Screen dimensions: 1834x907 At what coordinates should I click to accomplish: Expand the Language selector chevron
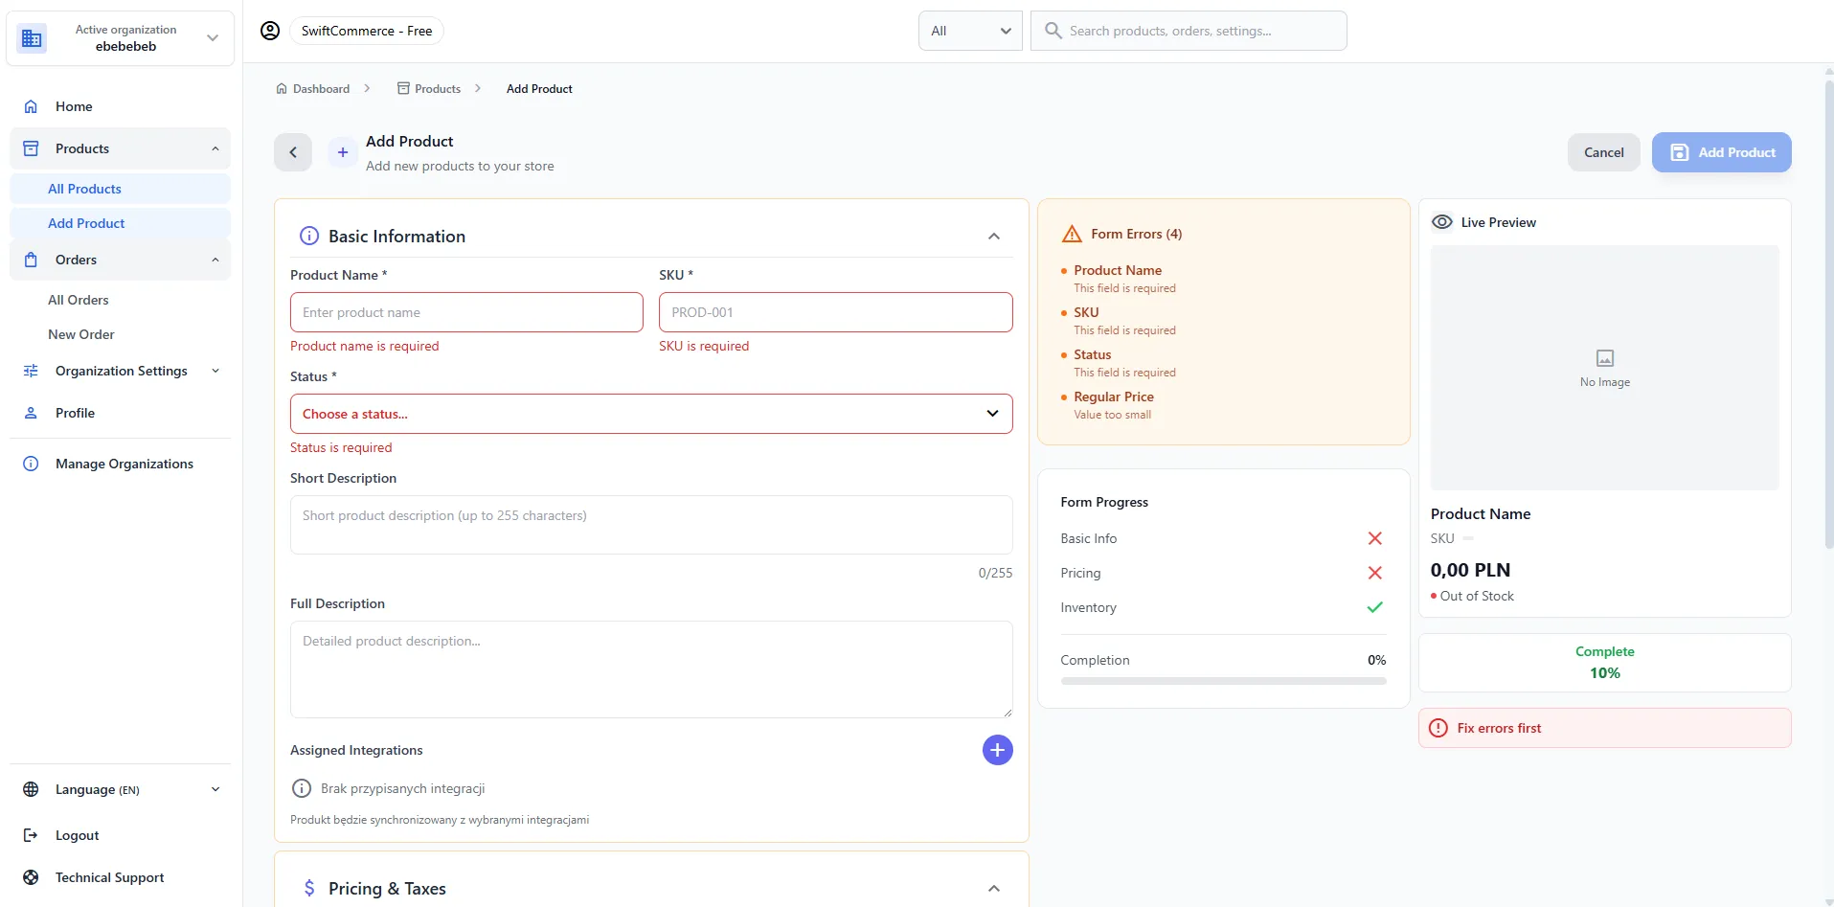coord(215,789)
